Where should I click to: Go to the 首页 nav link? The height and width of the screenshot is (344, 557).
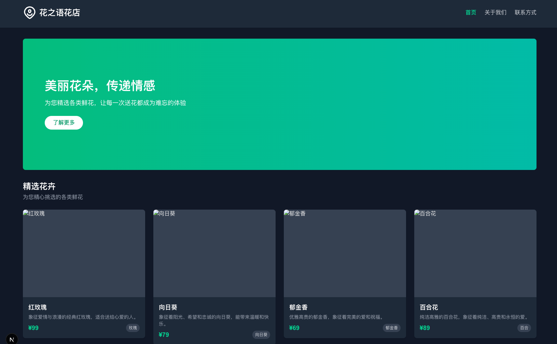[x=471, y=13]
